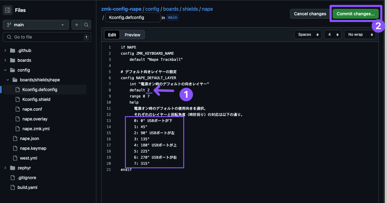Image resolution: width=387 pixels, height=203 pixels.
Task: Click Cancel changes button
Action: 310,14
